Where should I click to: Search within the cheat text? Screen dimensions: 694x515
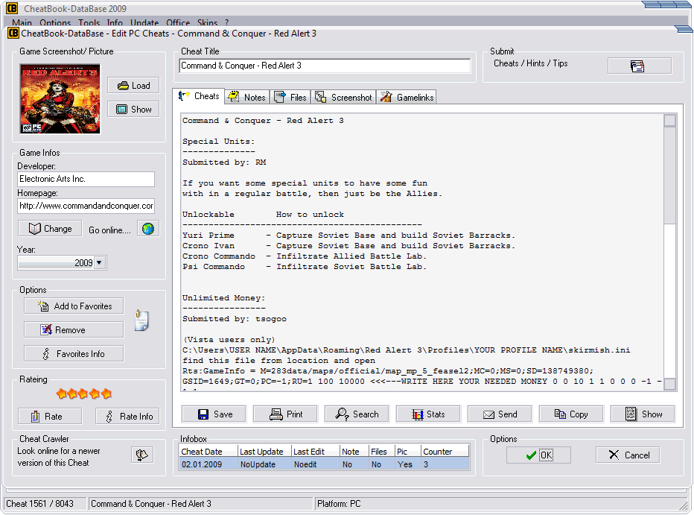point(357,414)
